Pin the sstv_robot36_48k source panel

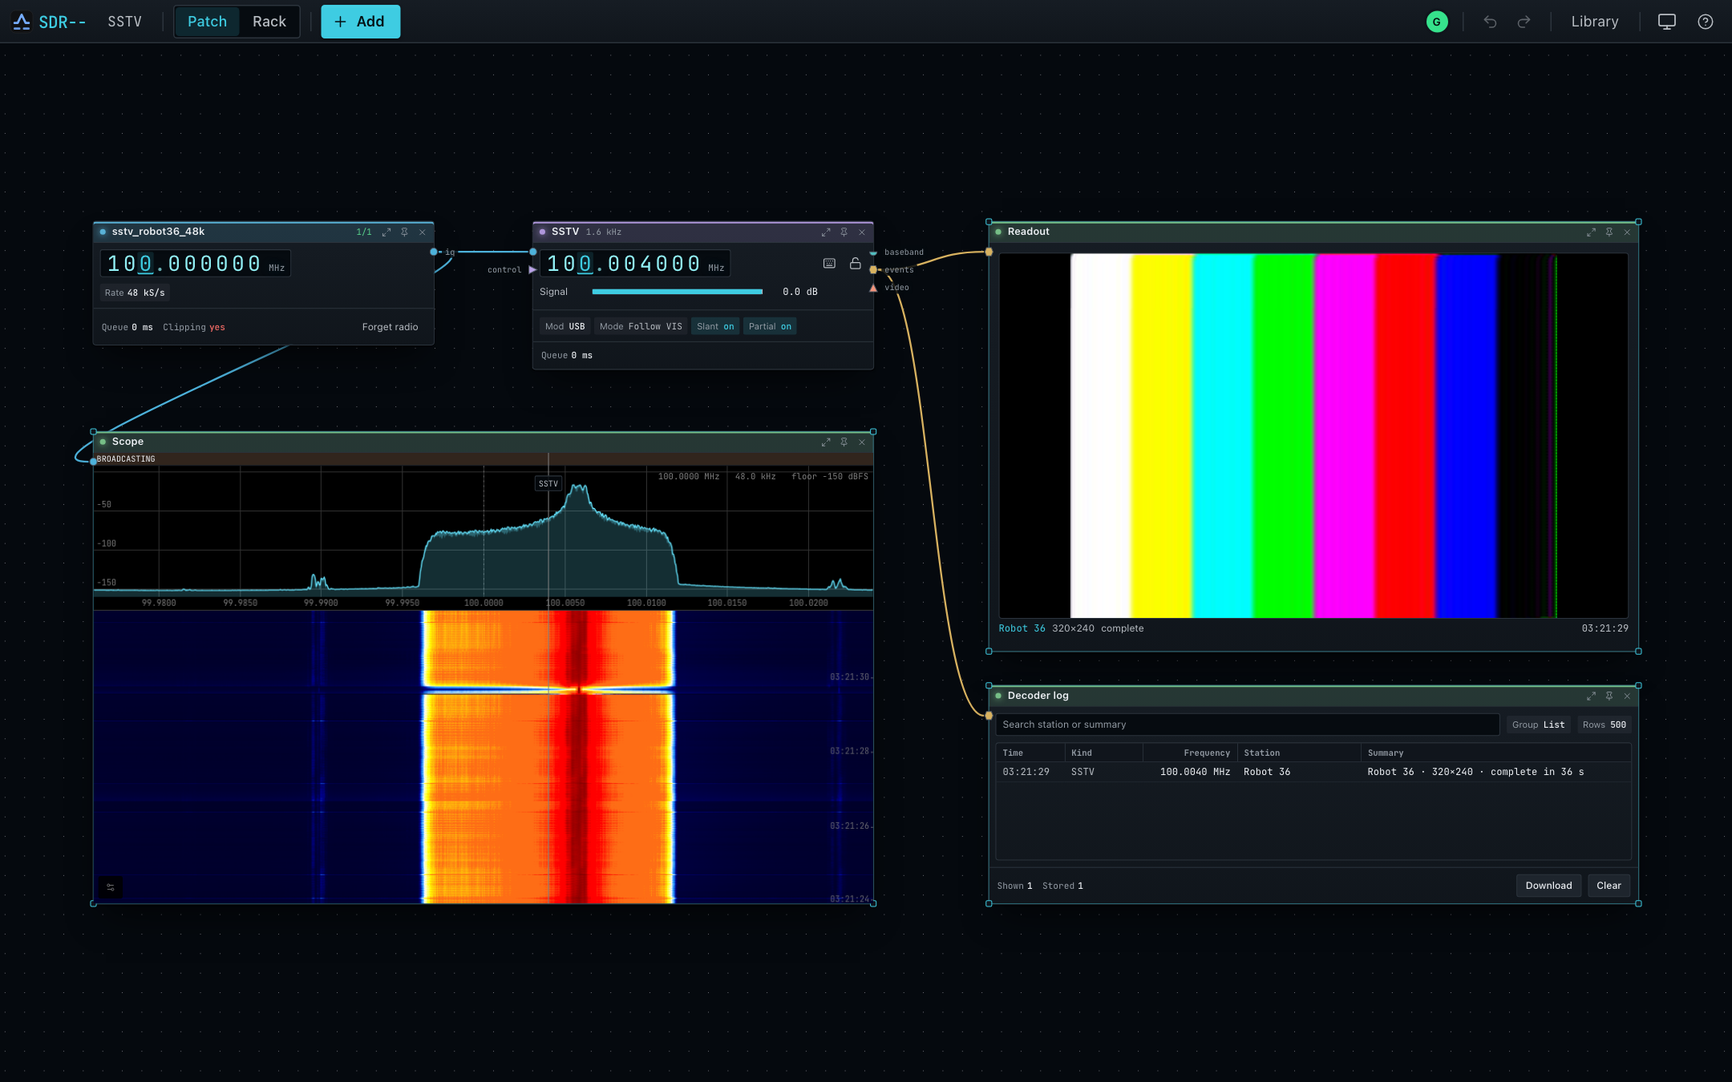click(404, 232)
